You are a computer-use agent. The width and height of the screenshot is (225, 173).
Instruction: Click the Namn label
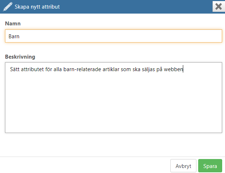point(13,23)
